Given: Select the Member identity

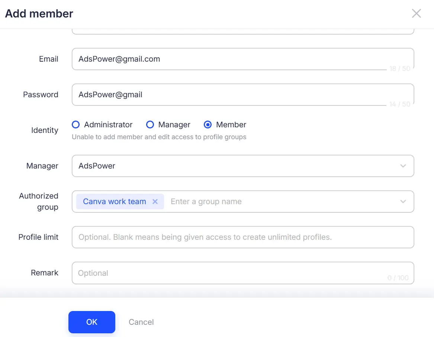Looking at the screenshot, I should click(x=208, y=125).
